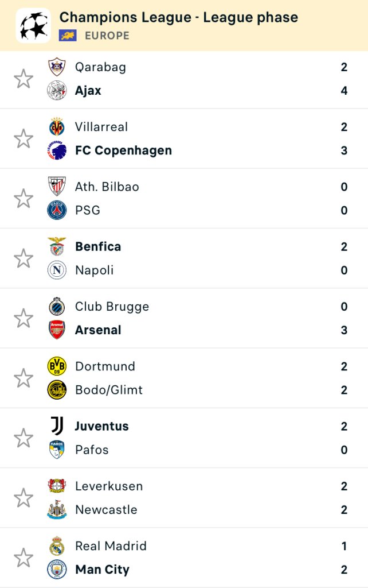The height and width of the screenshot is (588, 368).
Task: Click the Europe flag icon
Action: (68, 36)
